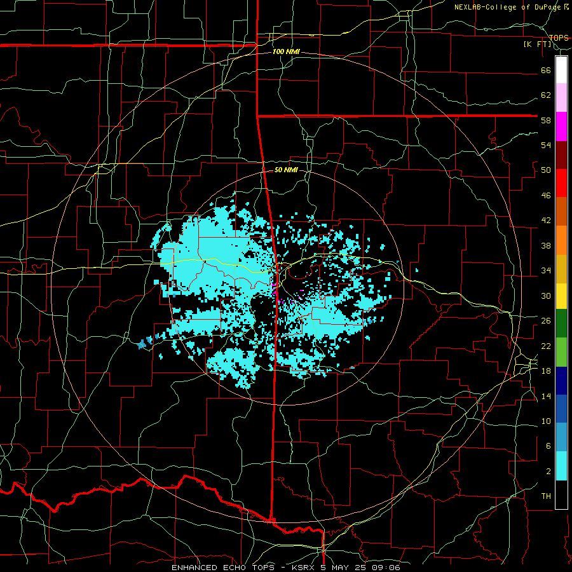Click the gold legend swatch

pyautogui.click(x=561, y=269)
